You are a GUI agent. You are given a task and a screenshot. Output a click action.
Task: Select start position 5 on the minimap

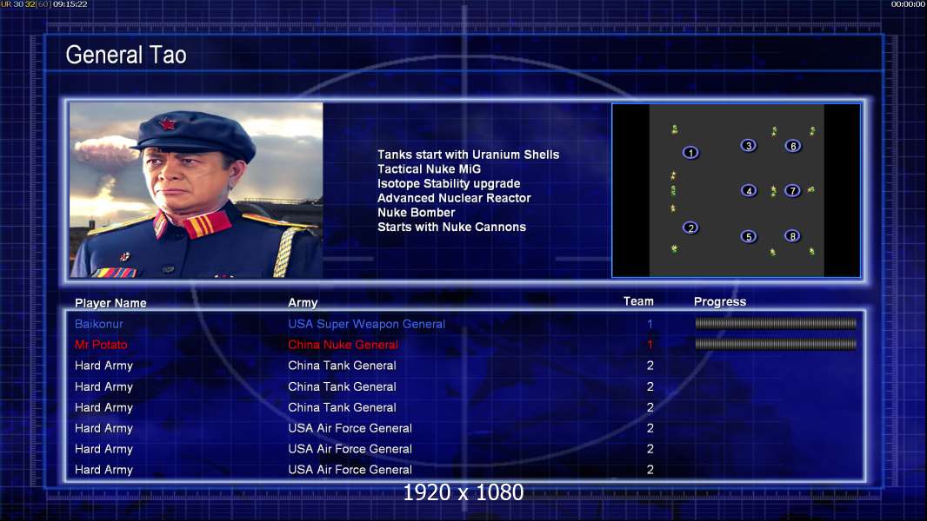(x=749, y=236)
